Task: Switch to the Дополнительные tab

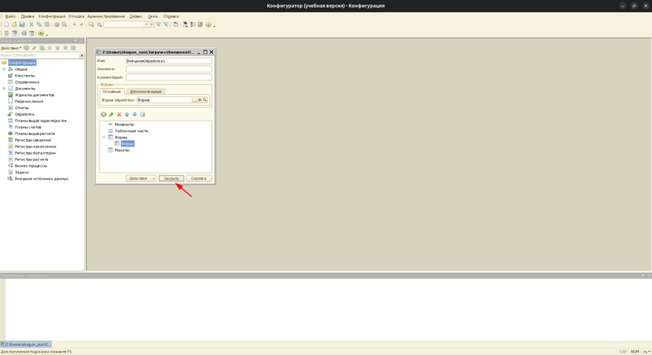Action: [146, 91]
